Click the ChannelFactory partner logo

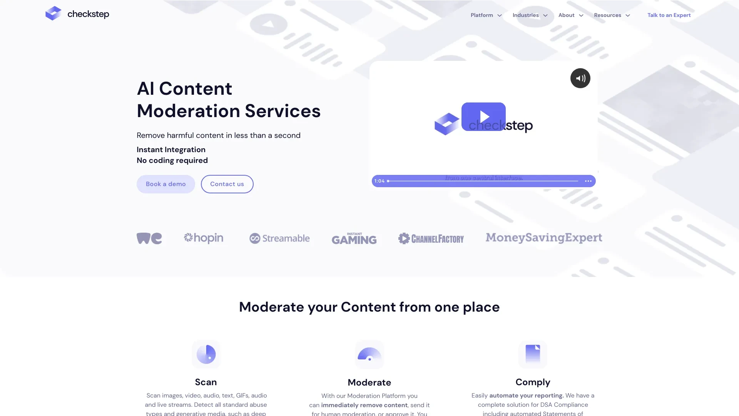click(430, 238)
